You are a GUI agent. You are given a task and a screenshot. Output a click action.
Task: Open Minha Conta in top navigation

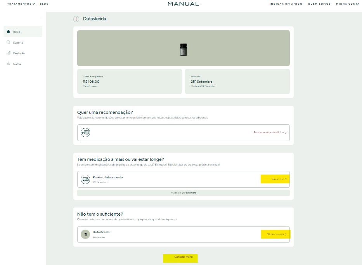(348, 4)
